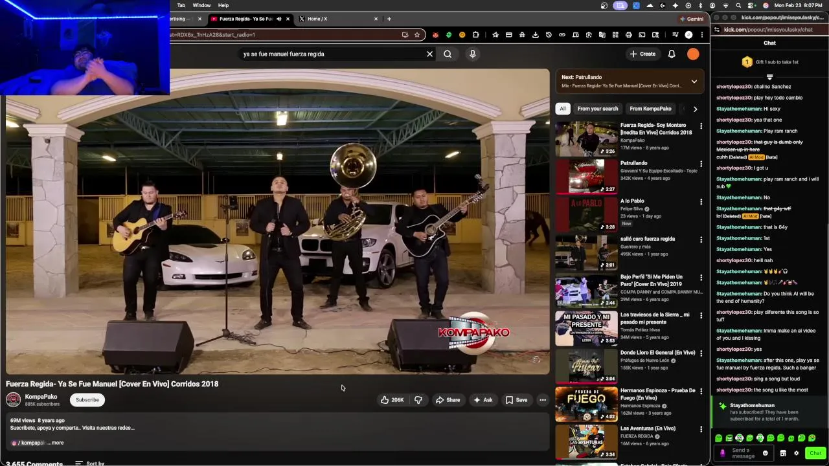
Task: Click the Share button
Action: click(448, 400)
